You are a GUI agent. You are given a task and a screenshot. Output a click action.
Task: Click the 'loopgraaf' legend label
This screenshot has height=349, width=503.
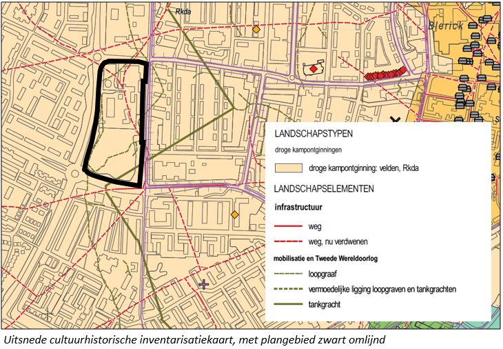322,275
